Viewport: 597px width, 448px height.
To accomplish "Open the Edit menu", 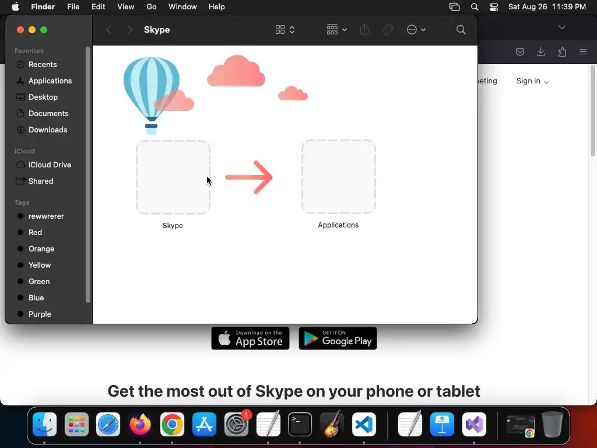I will pos(98,7).
